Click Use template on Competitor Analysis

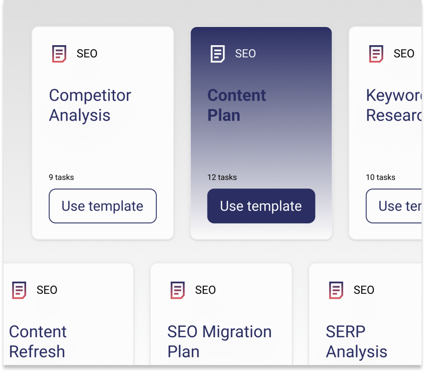tap(103, 206)
